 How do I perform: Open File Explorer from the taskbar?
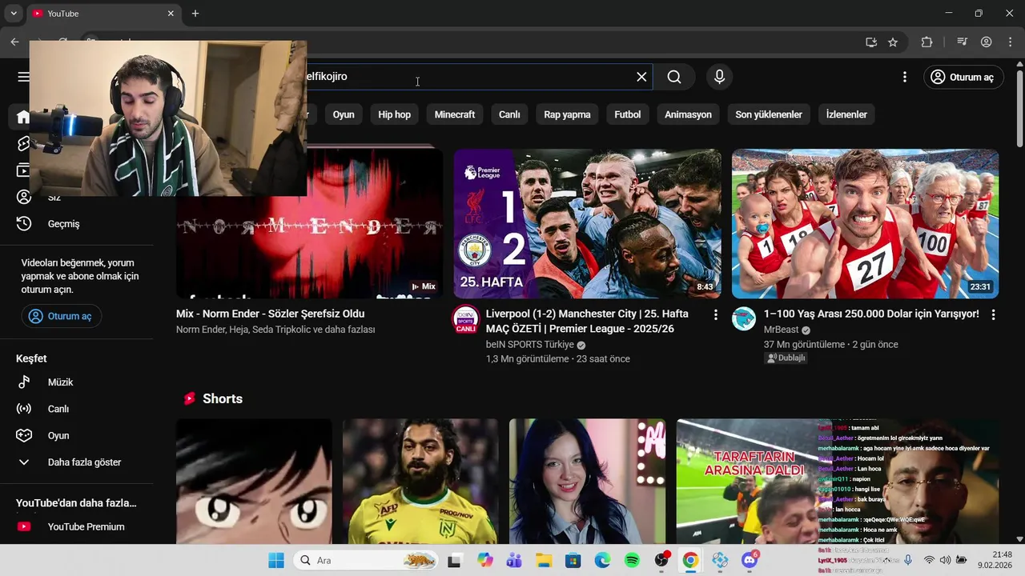(x=544, y=560)
